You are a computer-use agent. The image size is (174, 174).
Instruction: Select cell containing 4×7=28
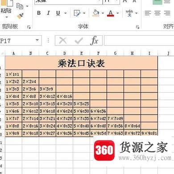(64, 119)
